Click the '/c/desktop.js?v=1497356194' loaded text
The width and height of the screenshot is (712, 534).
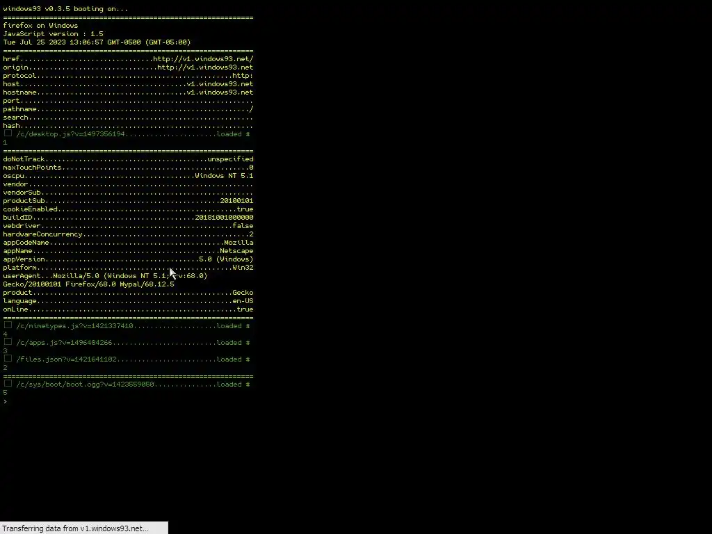coord(70,134)
